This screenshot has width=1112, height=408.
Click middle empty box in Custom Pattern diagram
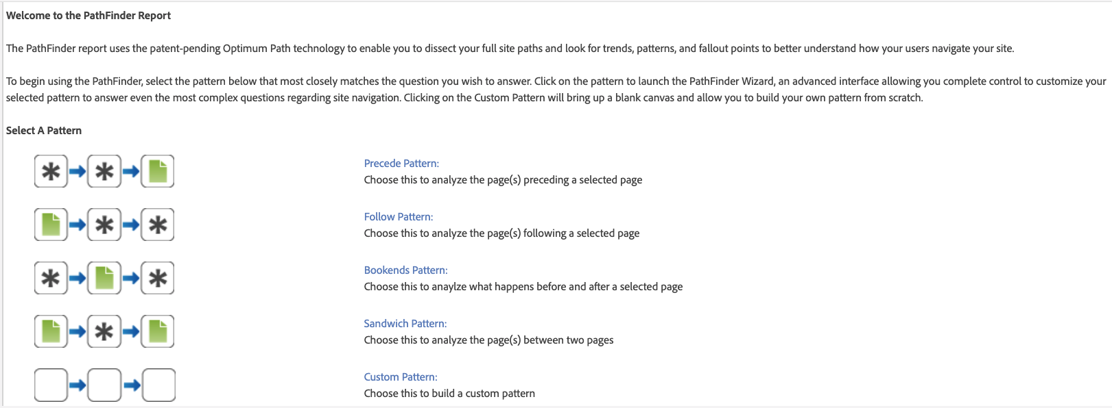tap(104, 385)
